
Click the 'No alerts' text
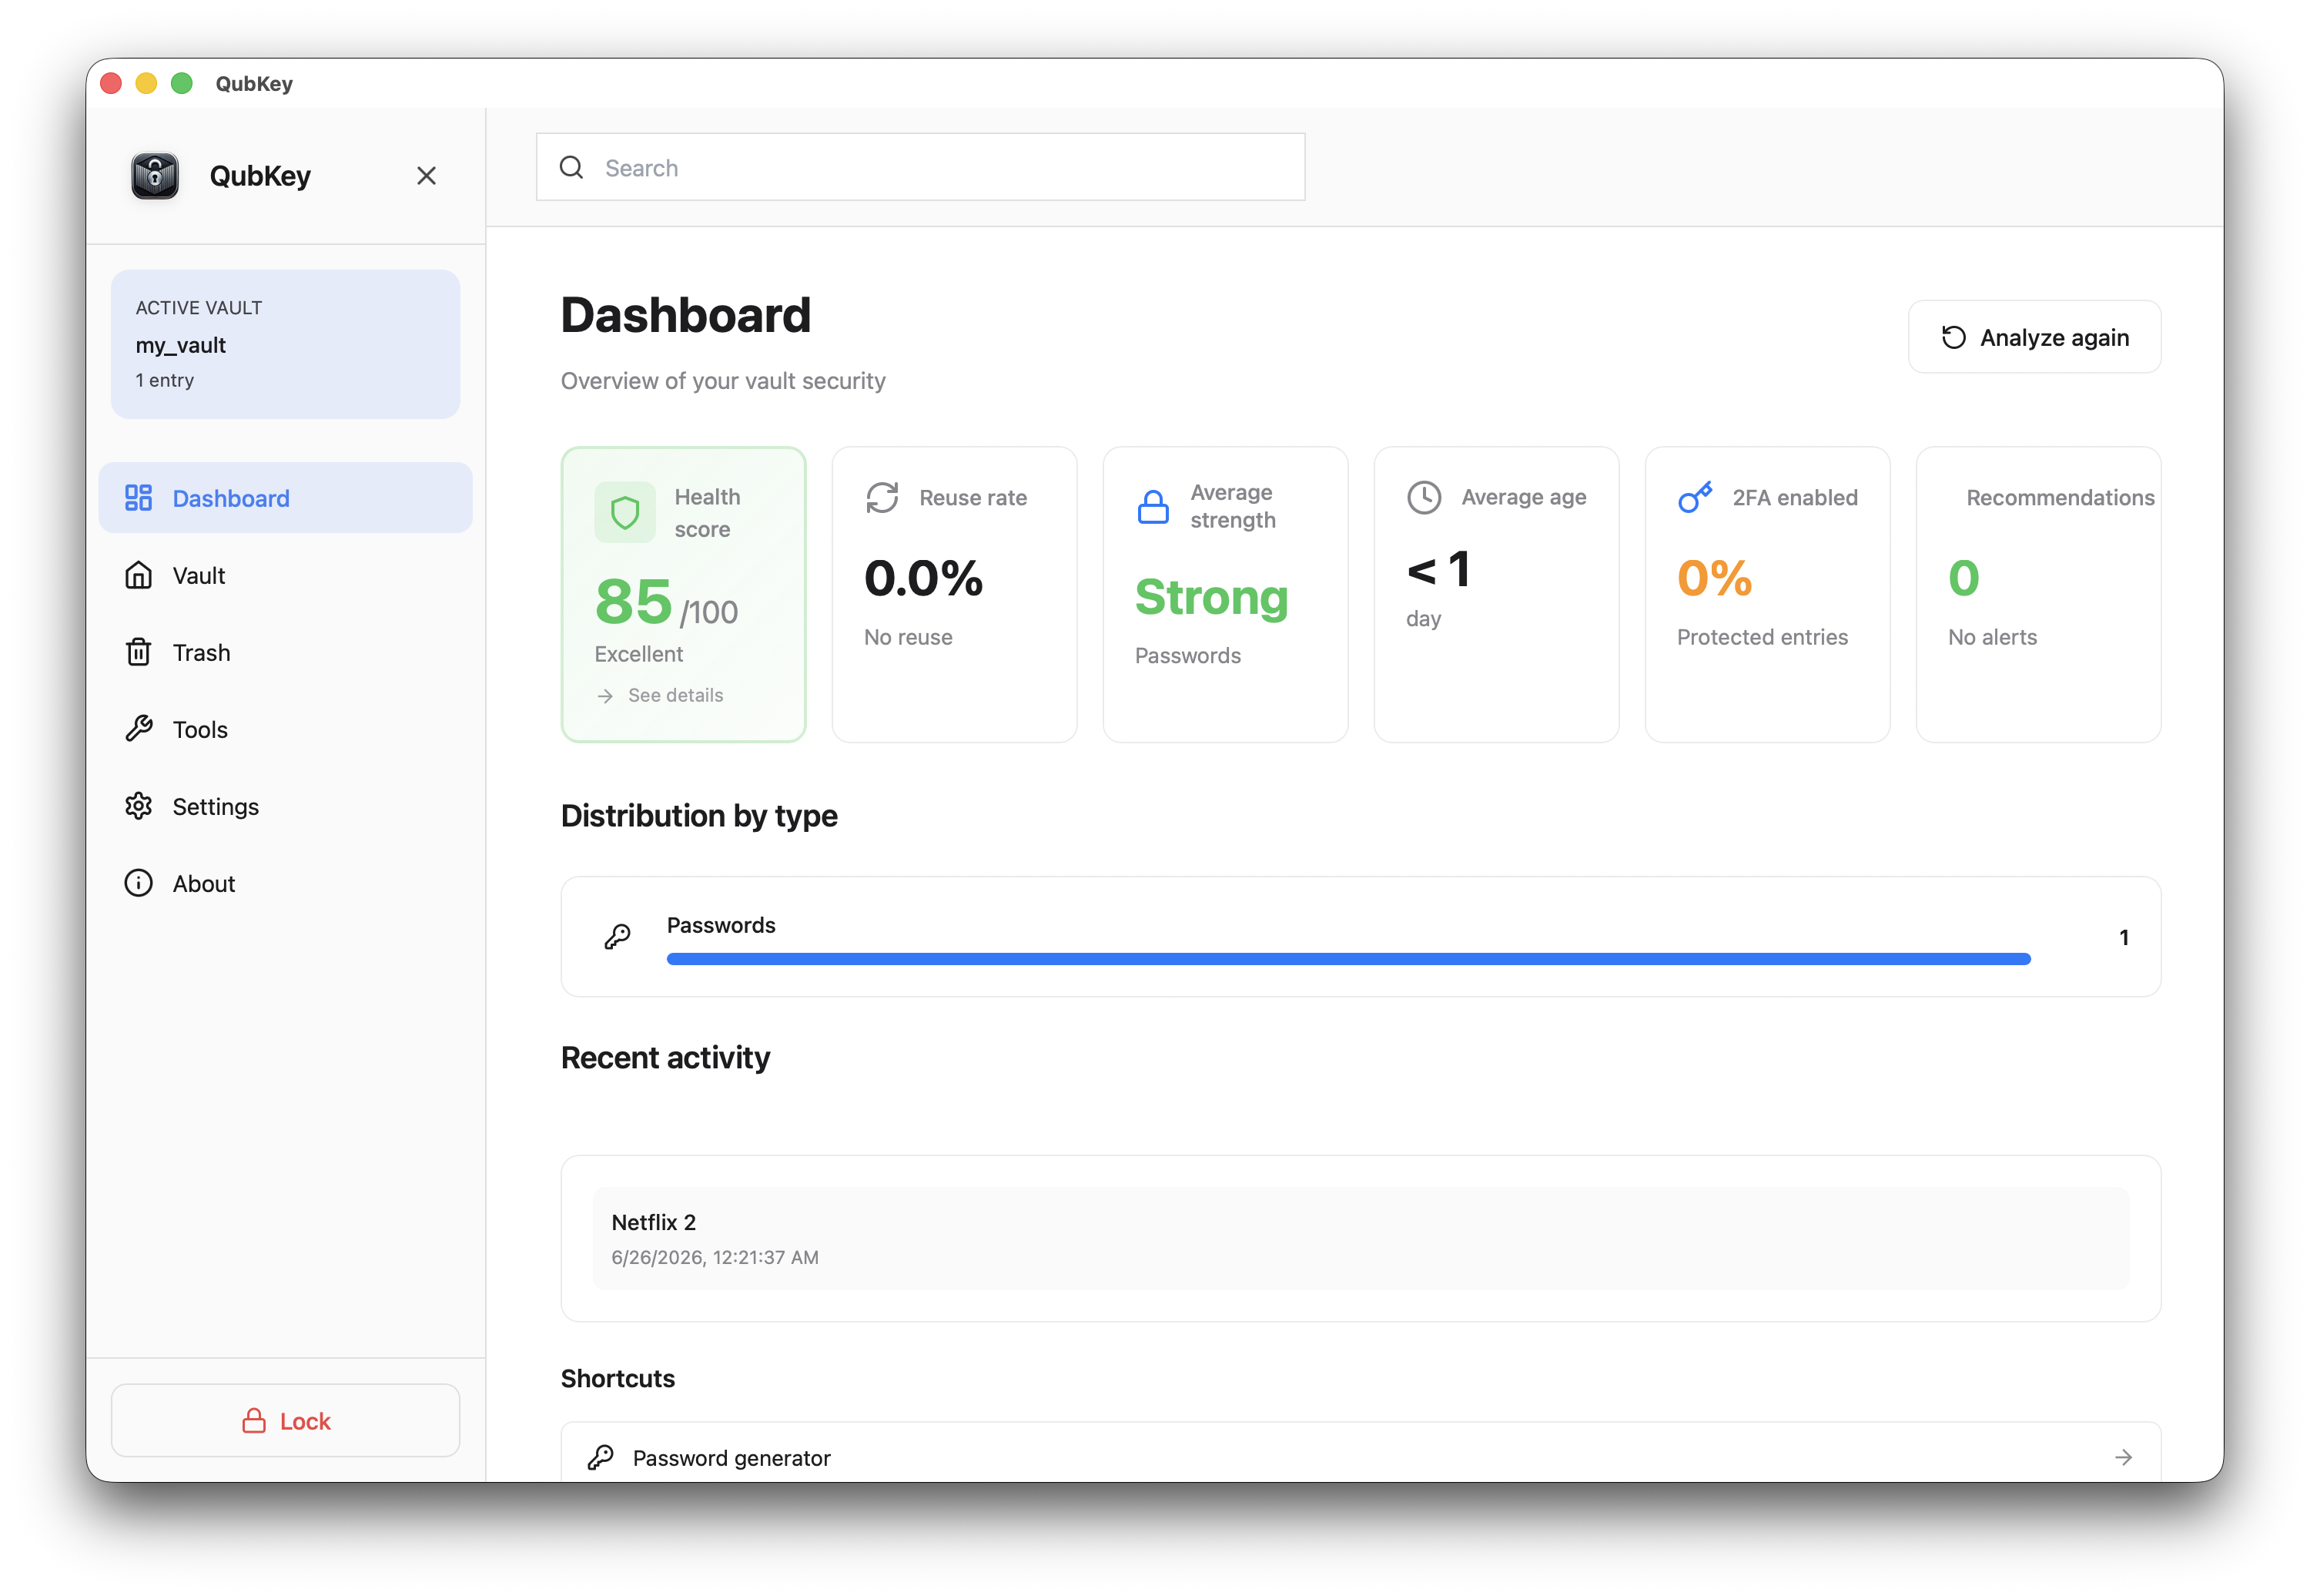click(1992, 637)
